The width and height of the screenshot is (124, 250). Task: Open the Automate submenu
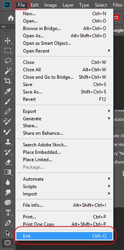click(x=64, y=179)
